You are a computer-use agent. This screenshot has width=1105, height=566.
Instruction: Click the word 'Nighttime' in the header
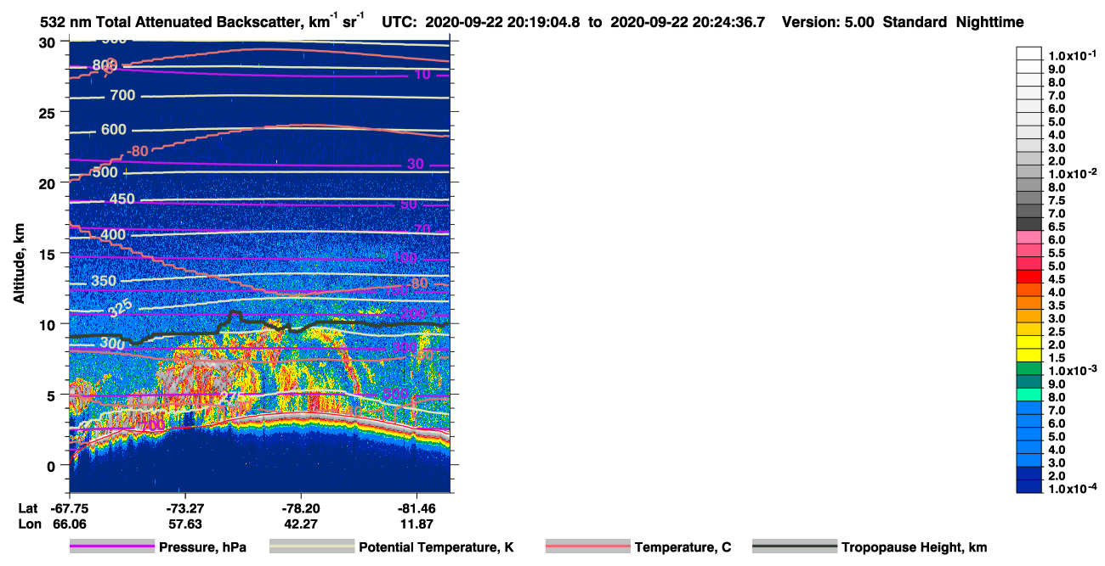tap(990, 22)
